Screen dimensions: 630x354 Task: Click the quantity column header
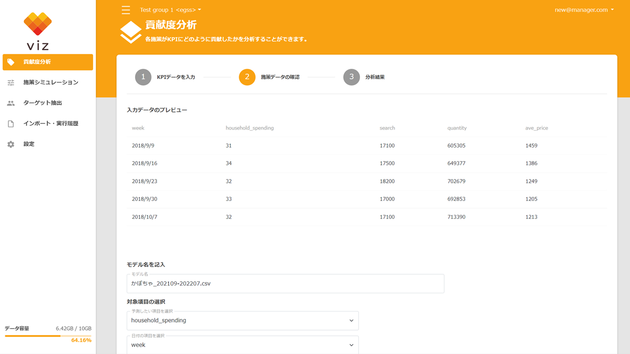click(x=457, y=128)
